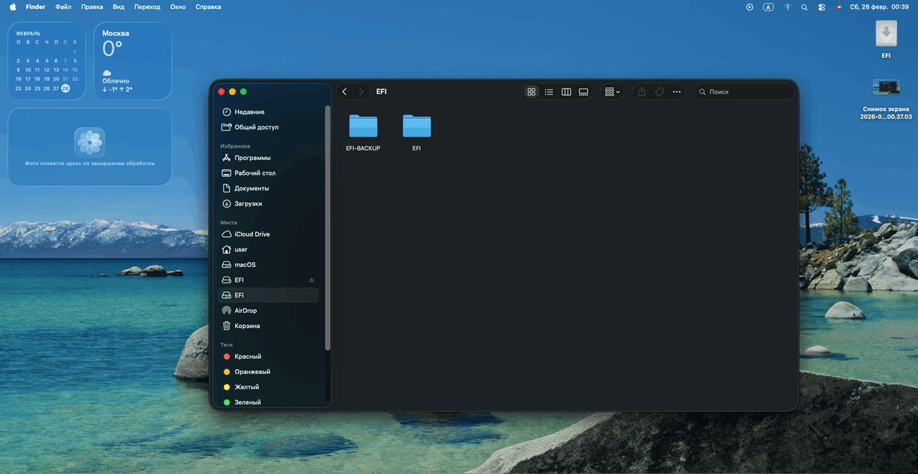Click the Photos widget flower icon
The image size is (918, 474).
click(90, 142)
